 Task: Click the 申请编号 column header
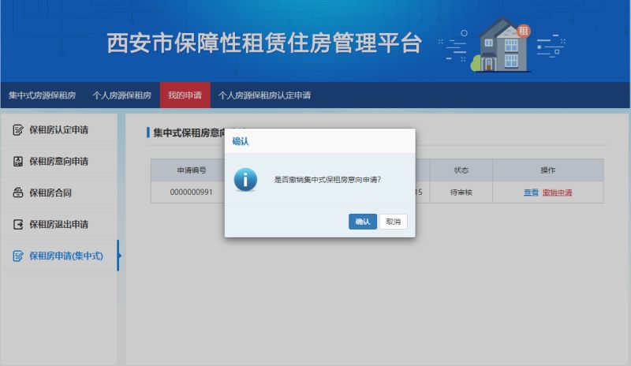(191, 170)
